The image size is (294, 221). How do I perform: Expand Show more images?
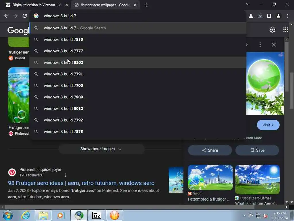click(101, 149)
